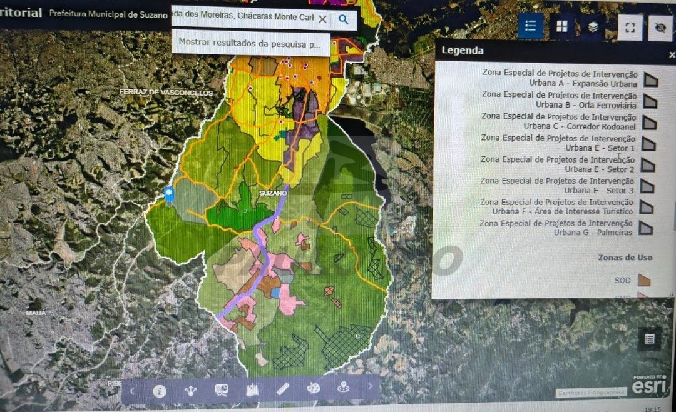Image resolution: width=676 pixels, height=412 pixels.
Task: Click the location marker tool in toolbar
Action: click(342, 388)
